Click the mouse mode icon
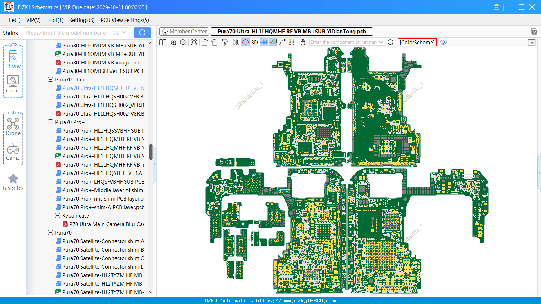This screenshot has width=541, height=304. [x=303, y=42]
